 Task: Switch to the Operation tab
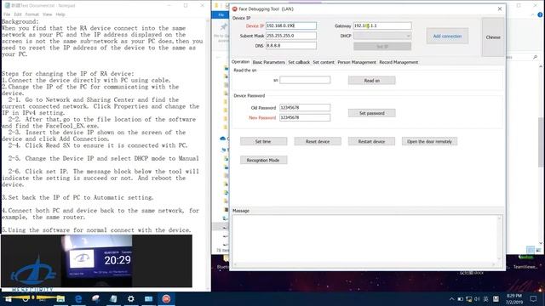click(x=240, y=62)
